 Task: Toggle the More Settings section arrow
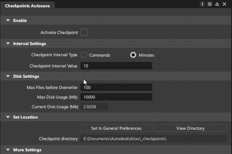(x=8, y=149)
